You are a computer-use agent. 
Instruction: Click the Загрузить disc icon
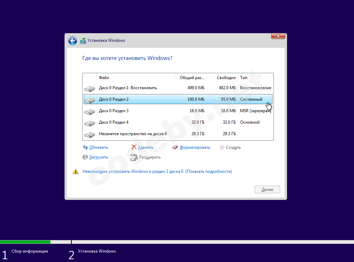click(x=85, y=157)
